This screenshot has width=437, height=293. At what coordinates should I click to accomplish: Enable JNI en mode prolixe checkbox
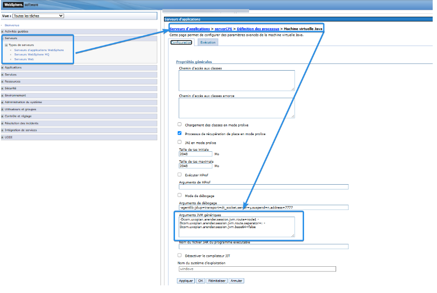179,142
